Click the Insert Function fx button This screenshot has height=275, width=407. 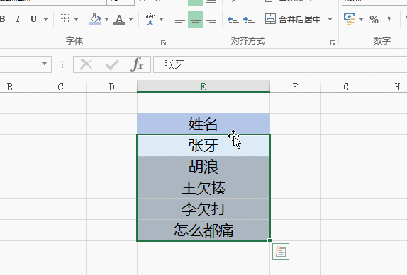point(138,64)
